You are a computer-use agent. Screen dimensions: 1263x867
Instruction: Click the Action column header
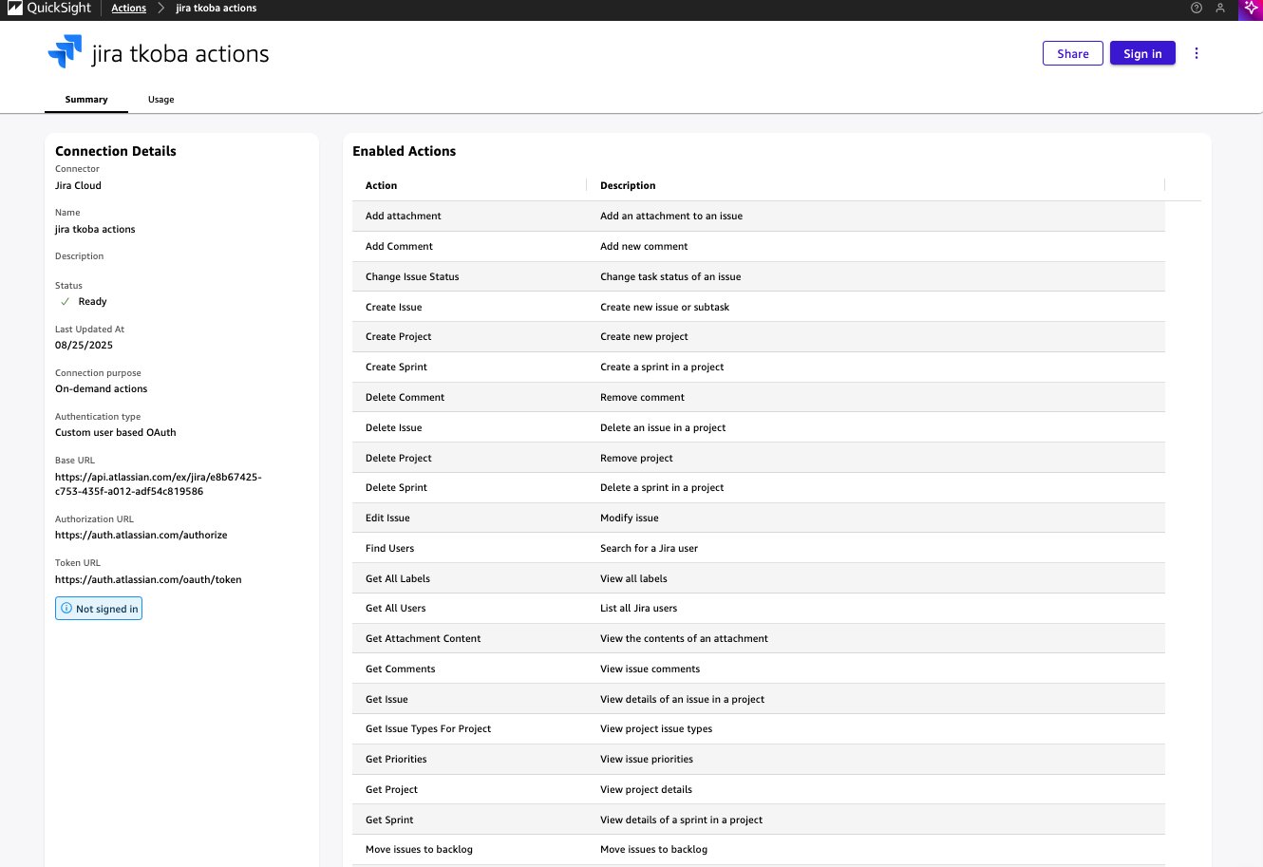381,186
